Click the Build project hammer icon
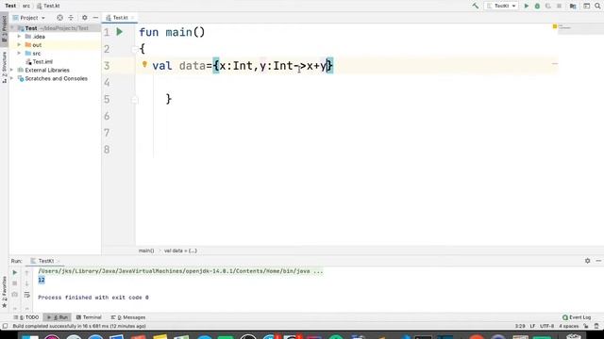Screen dimensions: 604x339 (x=476, y=6)
